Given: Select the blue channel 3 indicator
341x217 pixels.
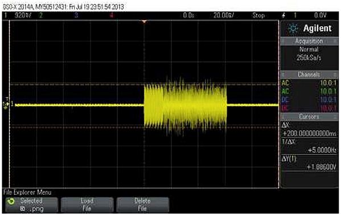Looking at the screenshot, I should pyautogui.click(x=76, y=15).
